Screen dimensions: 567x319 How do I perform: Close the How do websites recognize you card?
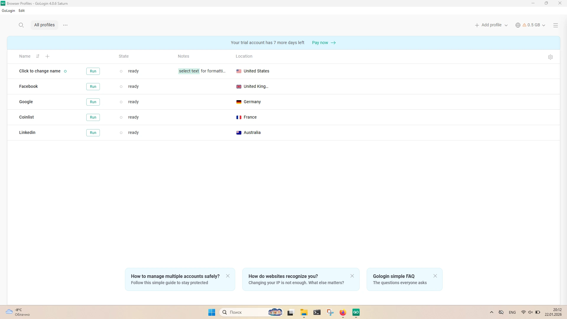(352, 276)
